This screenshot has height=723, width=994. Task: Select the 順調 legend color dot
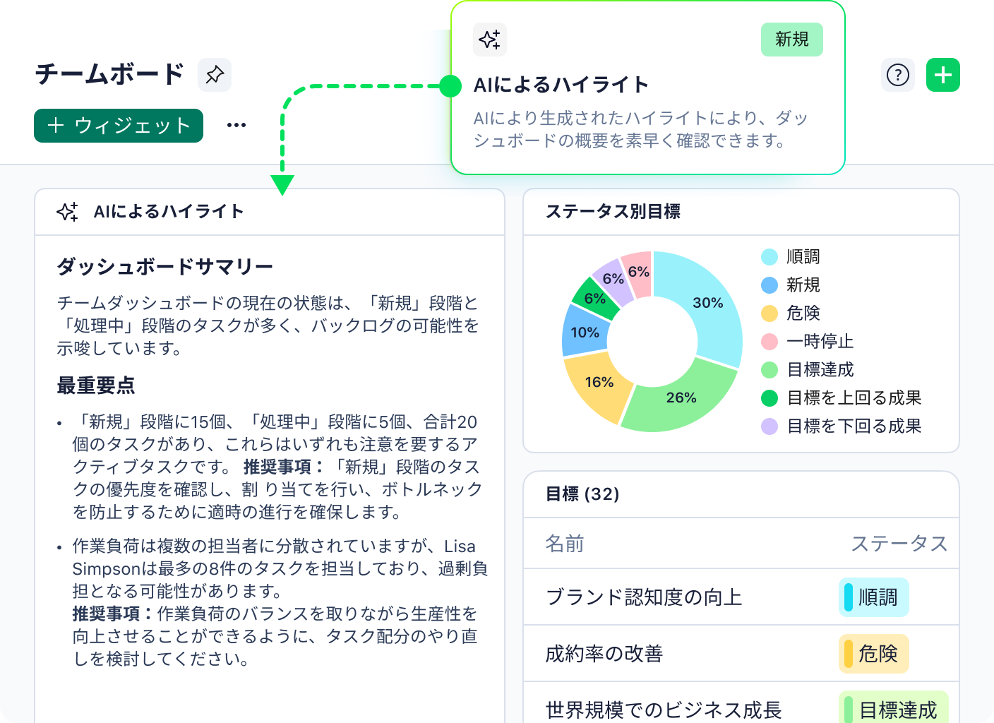tap(769, 256)
